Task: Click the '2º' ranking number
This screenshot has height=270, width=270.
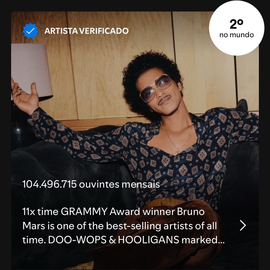Action: click(x=236, y=24)
